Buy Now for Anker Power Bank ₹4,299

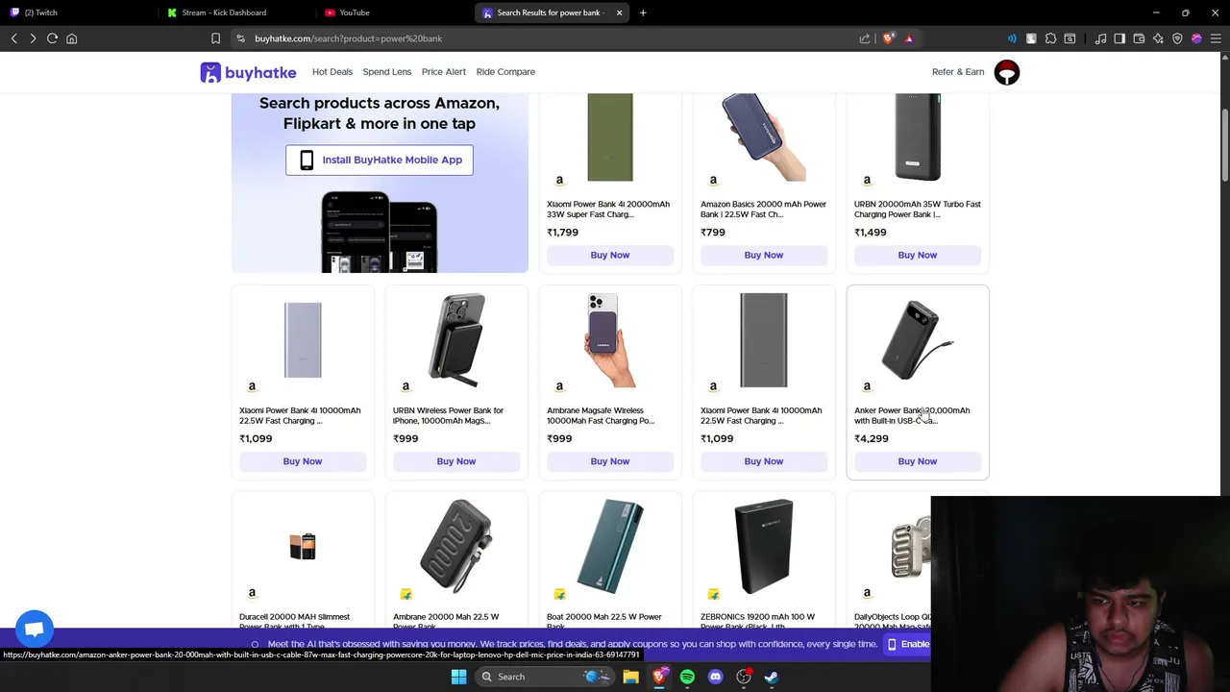[x=918, y=461]
